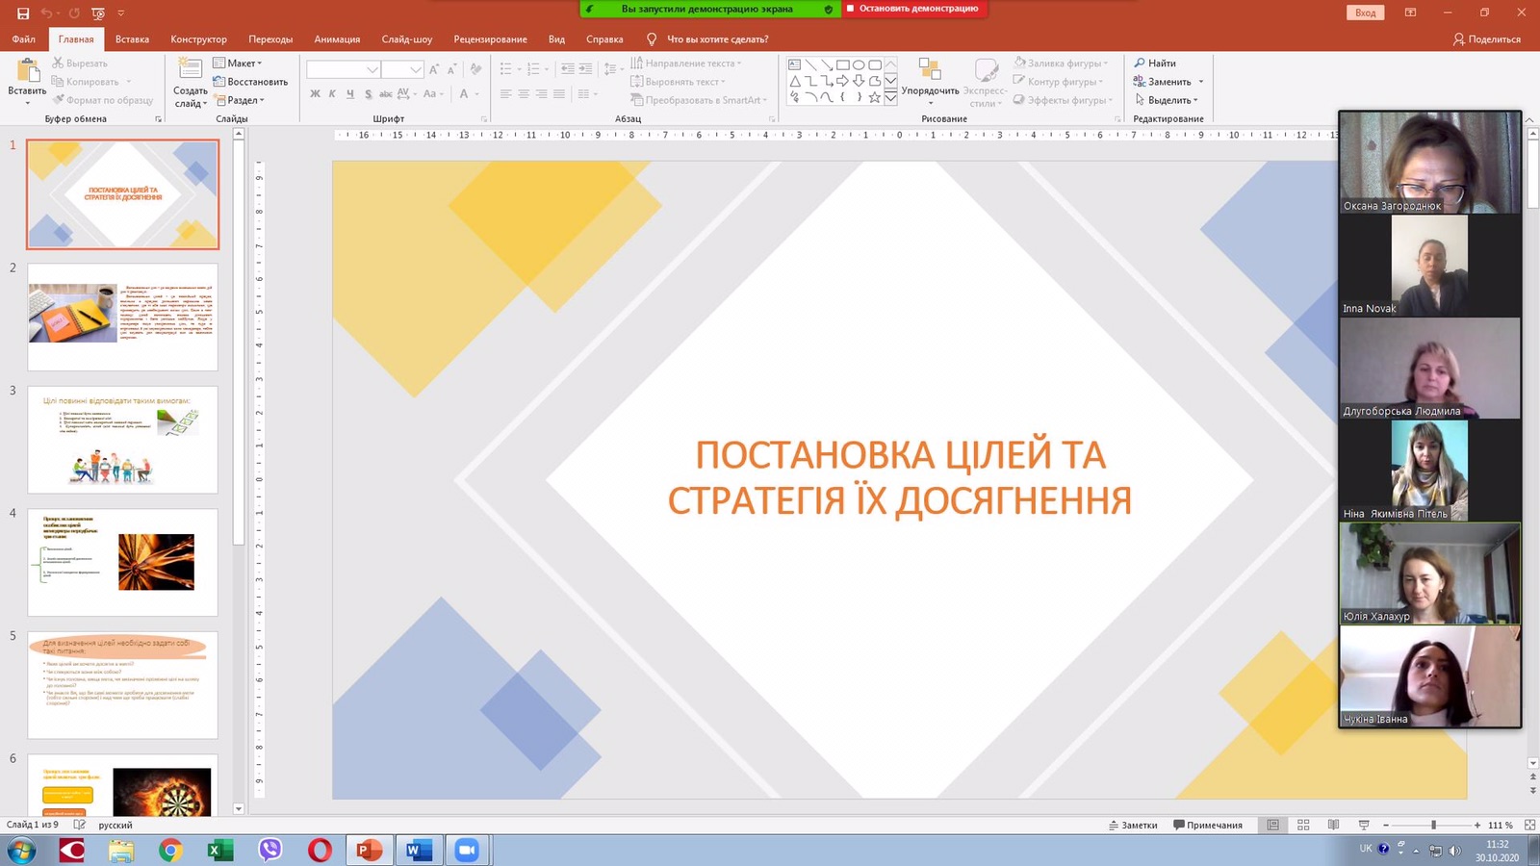Click the Sign in (Вход) button
Viewport: 1540px width, 866px height.
coord(1365,13)
